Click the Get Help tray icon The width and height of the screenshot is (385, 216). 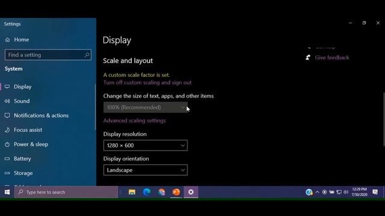click(x=309, y=192)
